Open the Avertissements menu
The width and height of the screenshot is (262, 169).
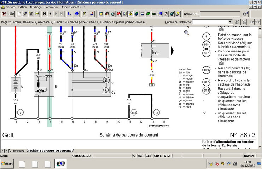coord(71,7)
